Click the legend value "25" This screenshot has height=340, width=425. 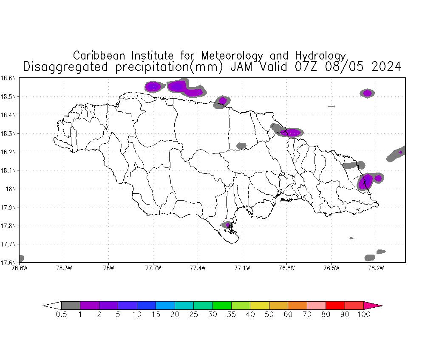coord(193,314)
